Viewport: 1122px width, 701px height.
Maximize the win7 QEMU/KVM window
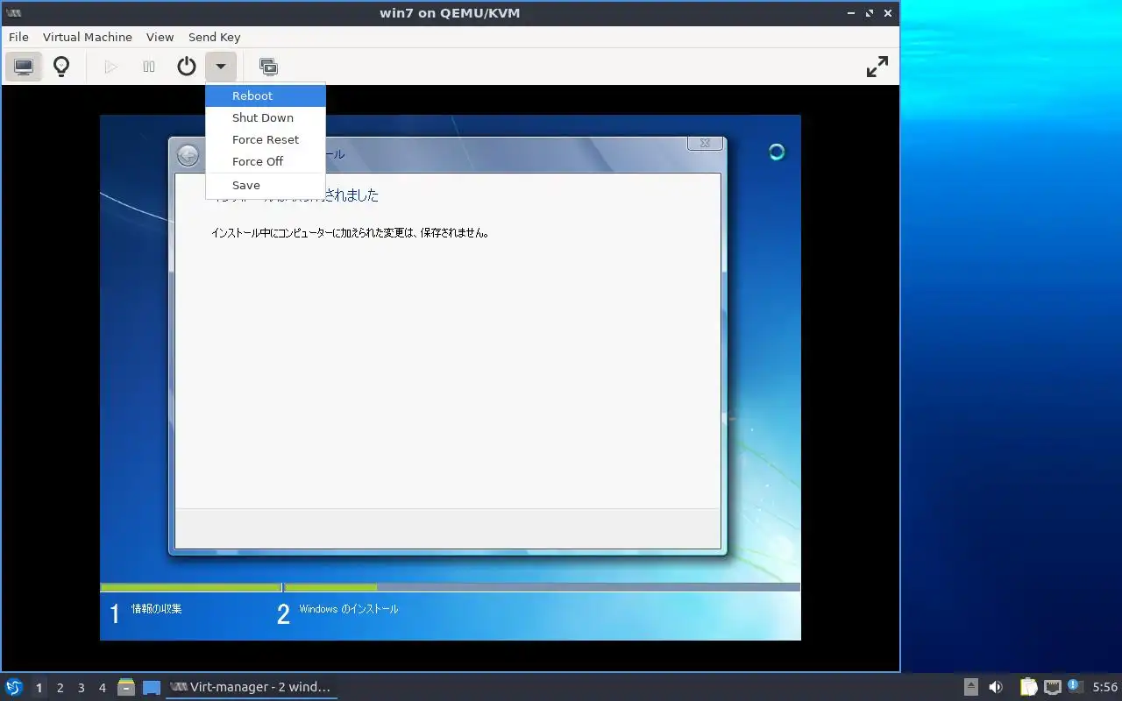click(x=870, y=13)
